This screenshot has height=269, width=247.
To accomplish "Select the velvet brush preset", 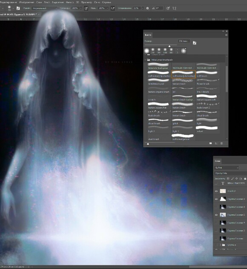I will (x=207, y=129).
